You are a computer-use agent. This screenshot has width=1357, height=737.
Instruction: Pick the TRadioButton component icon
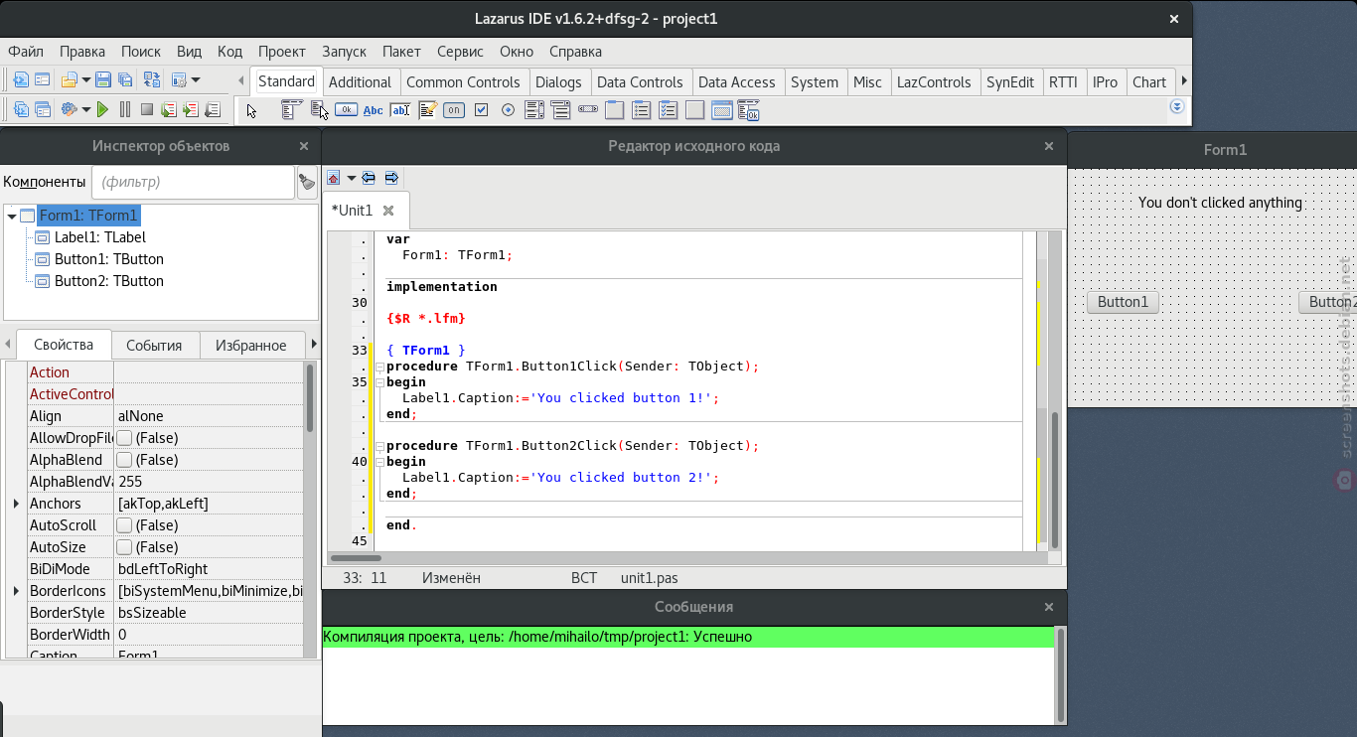[508, 109]
